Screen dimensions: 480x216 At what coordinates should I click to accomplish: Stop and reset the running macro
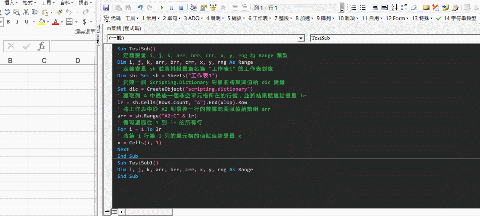[181, 8]
